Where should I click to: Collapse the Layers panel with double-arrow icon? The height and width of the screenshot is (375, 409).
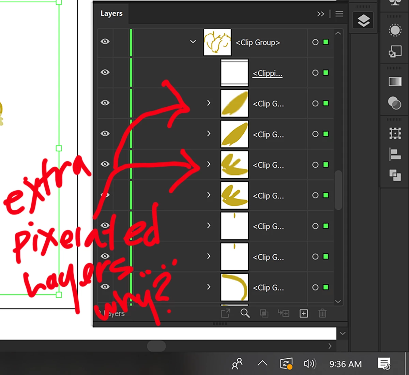click(320, 14)
